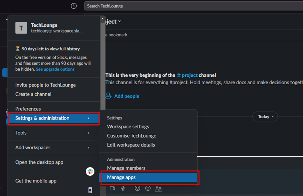This screenshot has width=303, height=196.
Task: Open the Today date dropdown
Action: (265, 117)
